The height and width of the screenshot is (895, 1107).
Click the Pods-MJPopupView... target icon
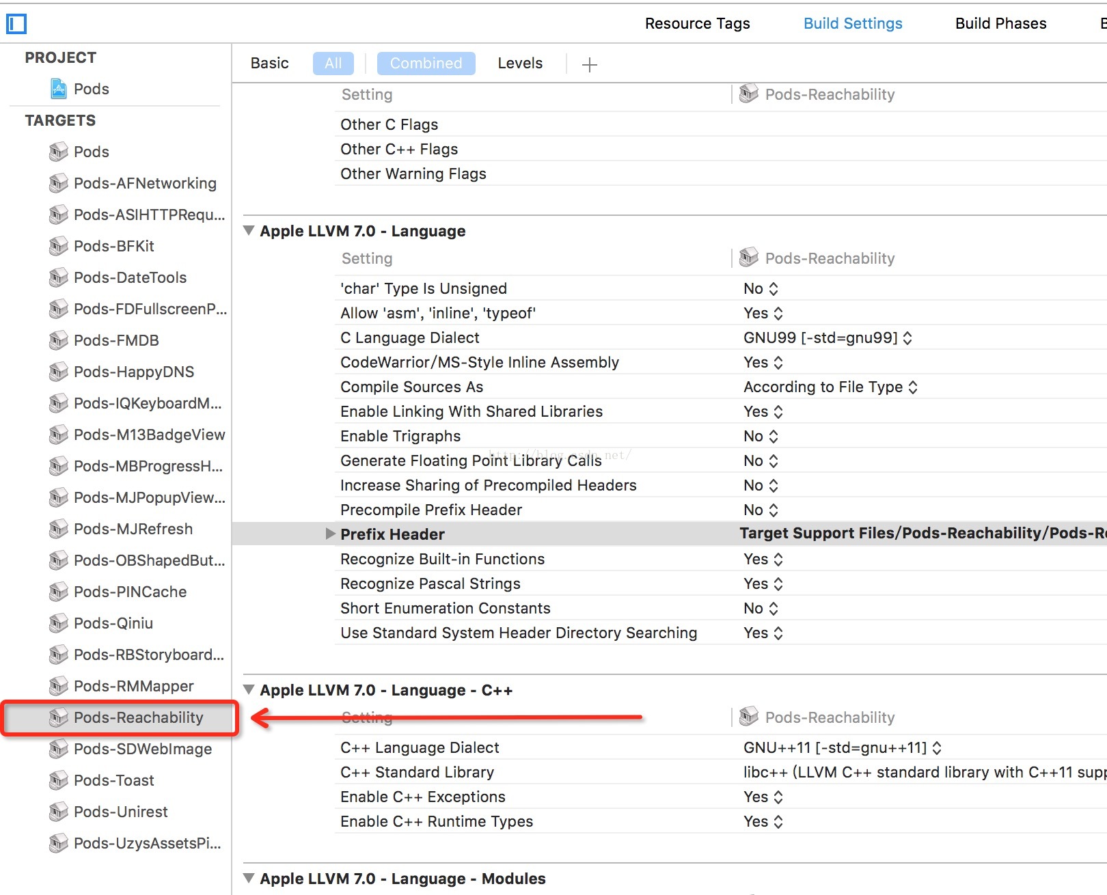[x=59, y=497]
